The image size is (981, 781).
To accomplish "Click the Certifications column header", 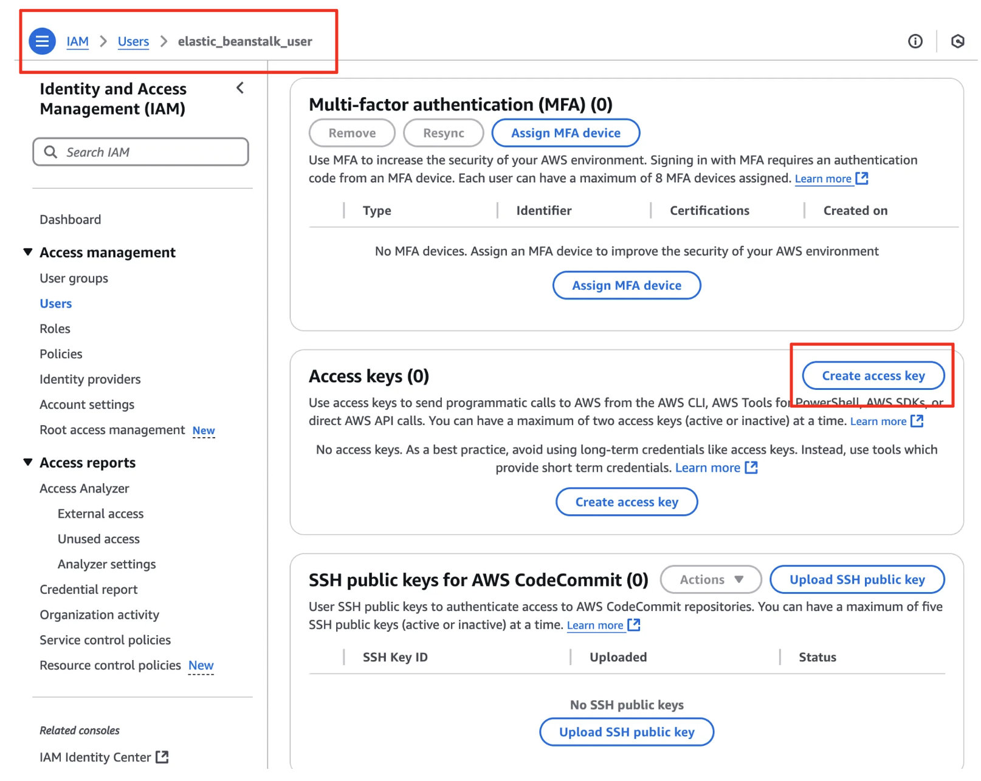I will click(x=709, y=211).
